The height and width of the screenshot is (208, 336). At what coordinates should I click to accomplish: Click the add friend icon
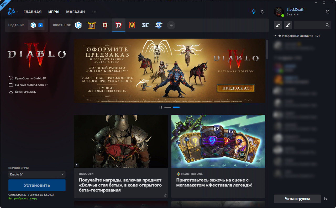pyautogui.click(x=278, y=25)
